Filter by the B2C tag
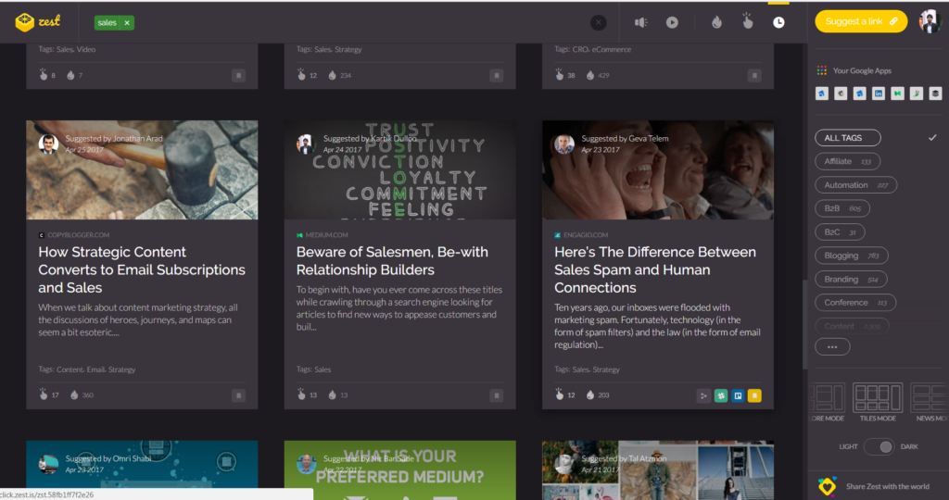The height and width of the screenshot is (500, 949). [x=840, y=232]
